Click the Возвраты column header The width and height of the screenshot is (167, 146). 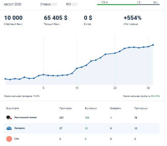click(116, 108)
